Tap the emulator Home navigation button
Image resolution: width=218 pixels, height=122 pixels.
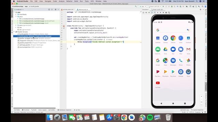point(173,103)
